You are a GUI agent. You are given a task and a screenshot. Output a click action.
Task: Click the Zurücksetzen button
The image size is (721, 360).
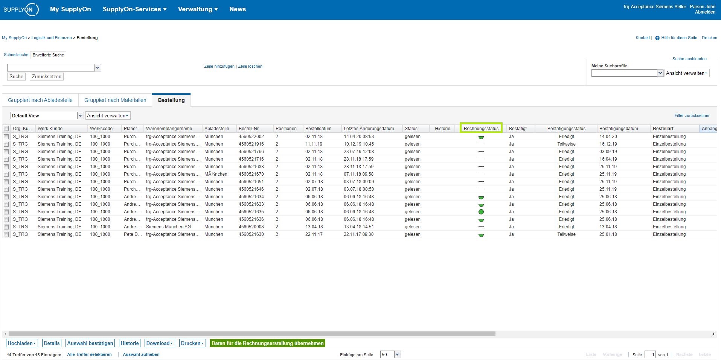pyautogui.click(x=47, y=76)
